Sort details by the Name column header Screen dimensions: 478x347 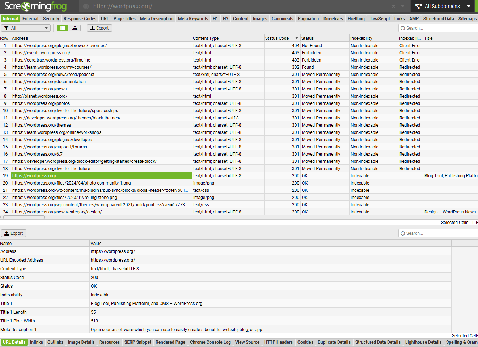(45, 244)
